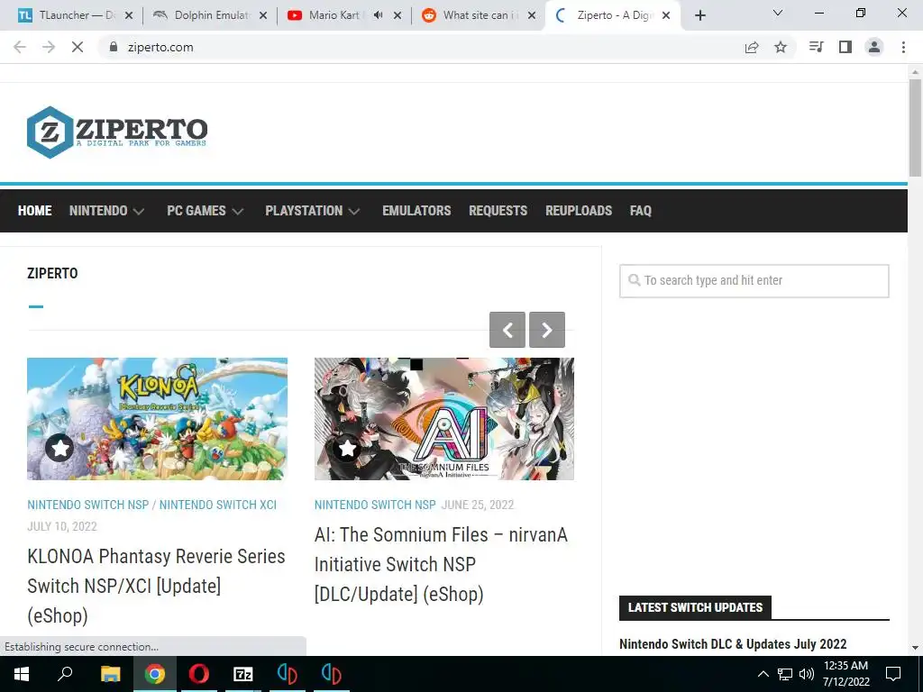
Task: Close the Dolphin Emulator tab
Action: point(263,15)
